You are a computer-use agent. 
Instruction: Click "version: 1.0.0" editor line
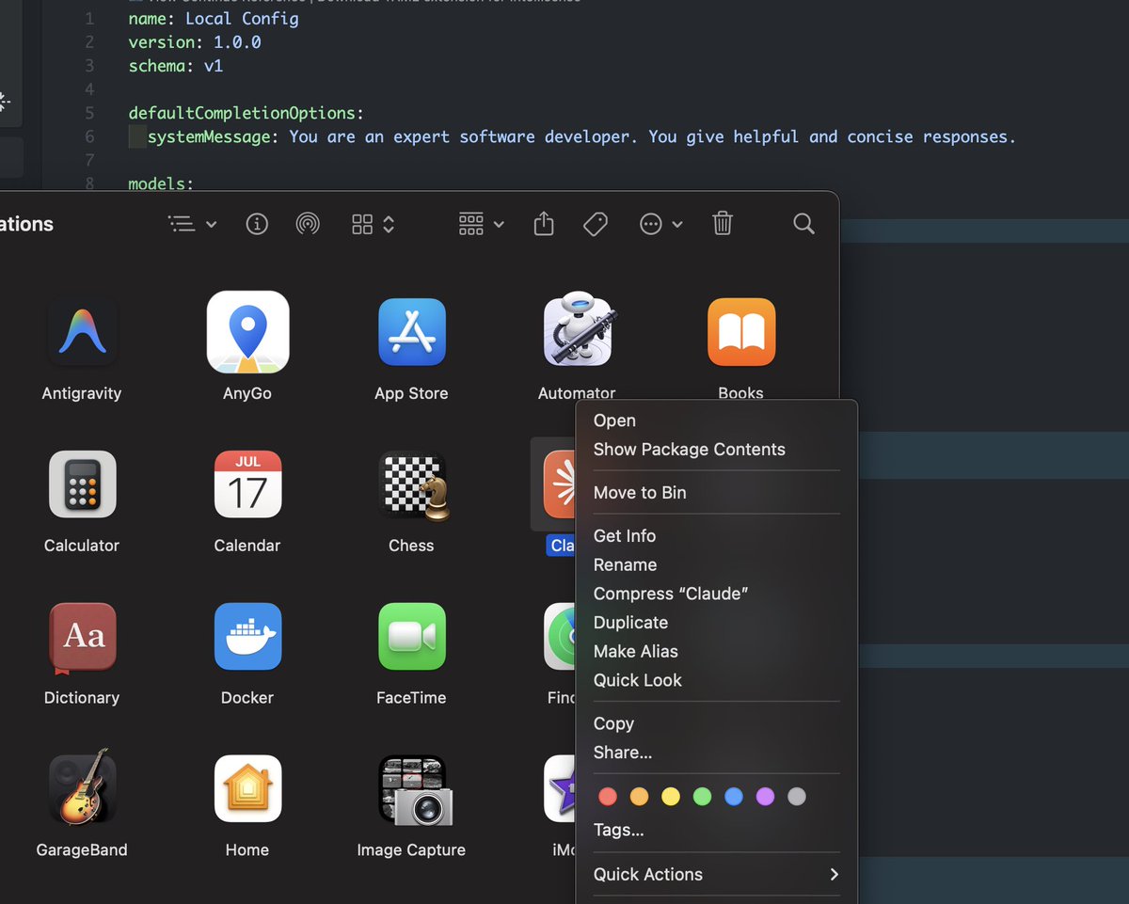tap(195, 42)
